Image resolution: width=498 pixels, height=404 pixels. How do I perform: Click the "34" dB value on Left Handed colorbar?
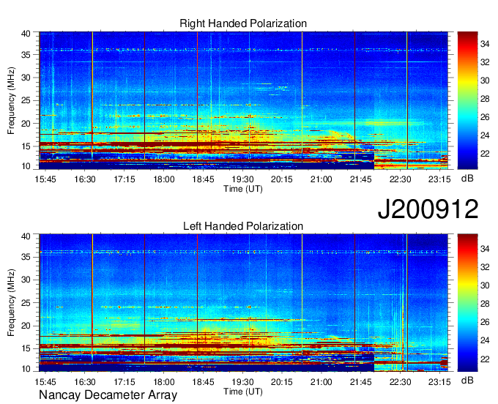point(485,249)
